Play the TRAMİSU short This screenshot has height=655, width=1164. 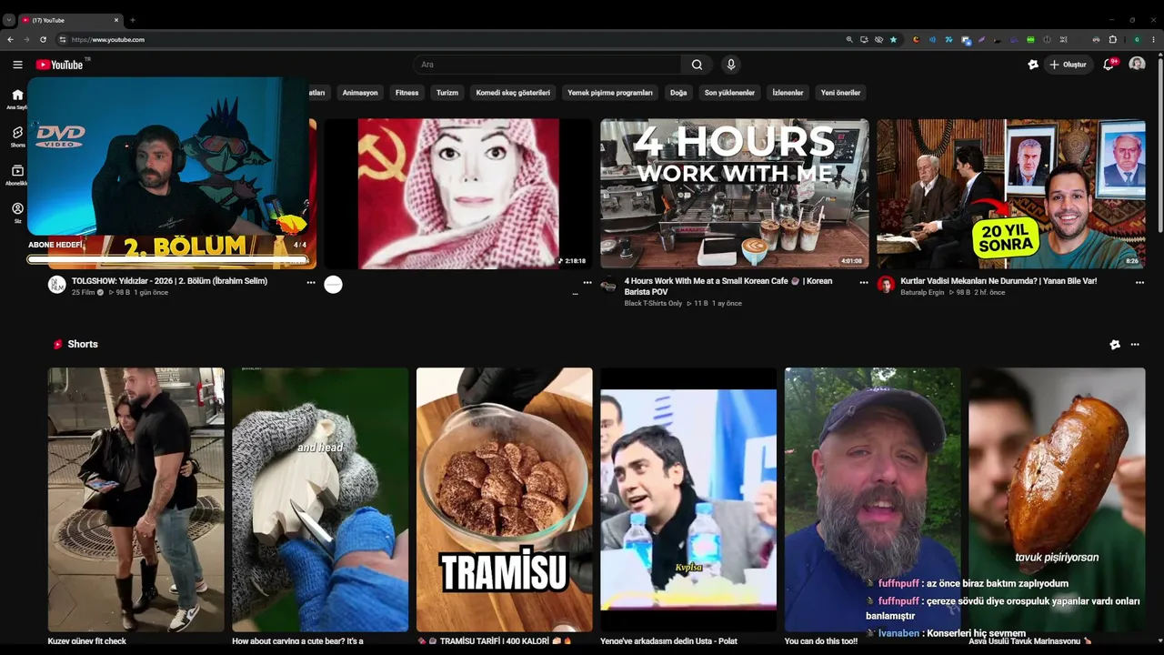(505, 499)
